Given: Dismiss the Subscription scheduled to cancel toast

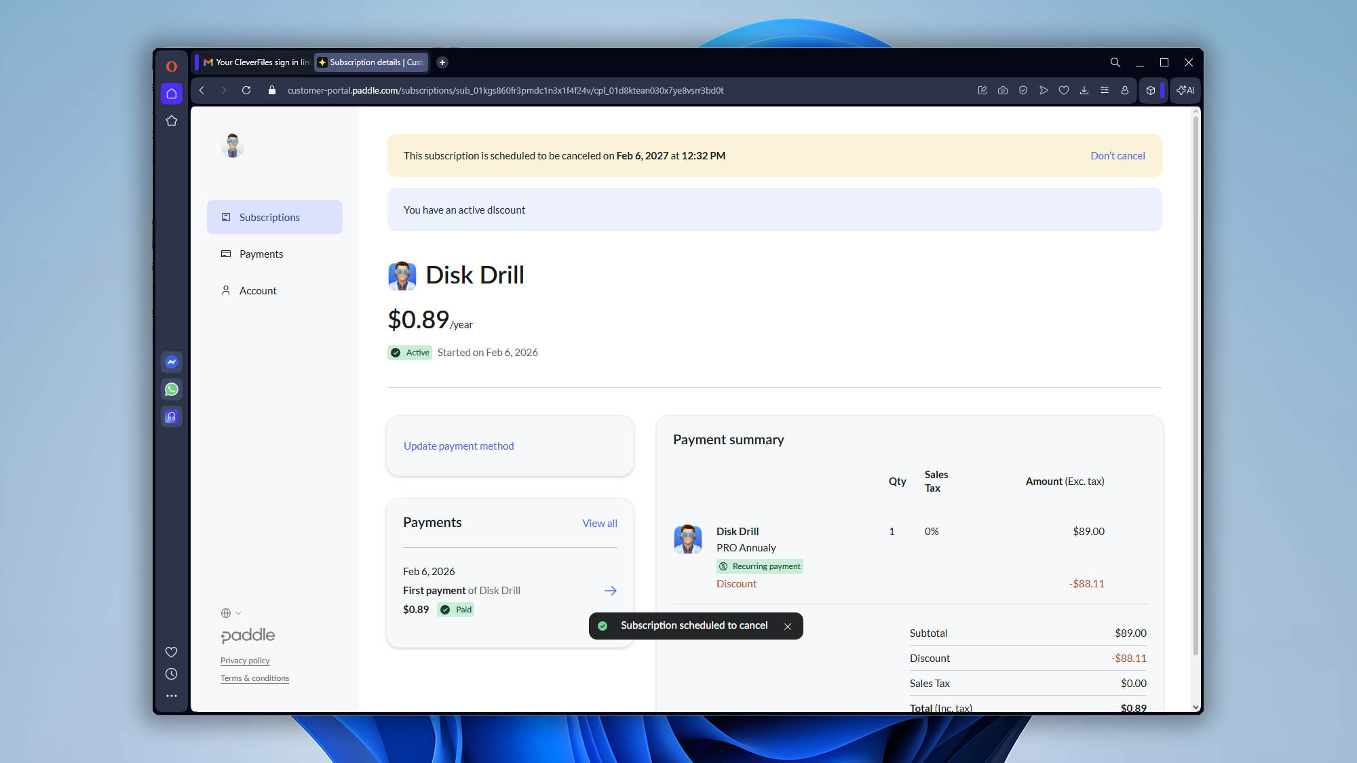Looking at the screenshot, I should click(x=788, y=627).
